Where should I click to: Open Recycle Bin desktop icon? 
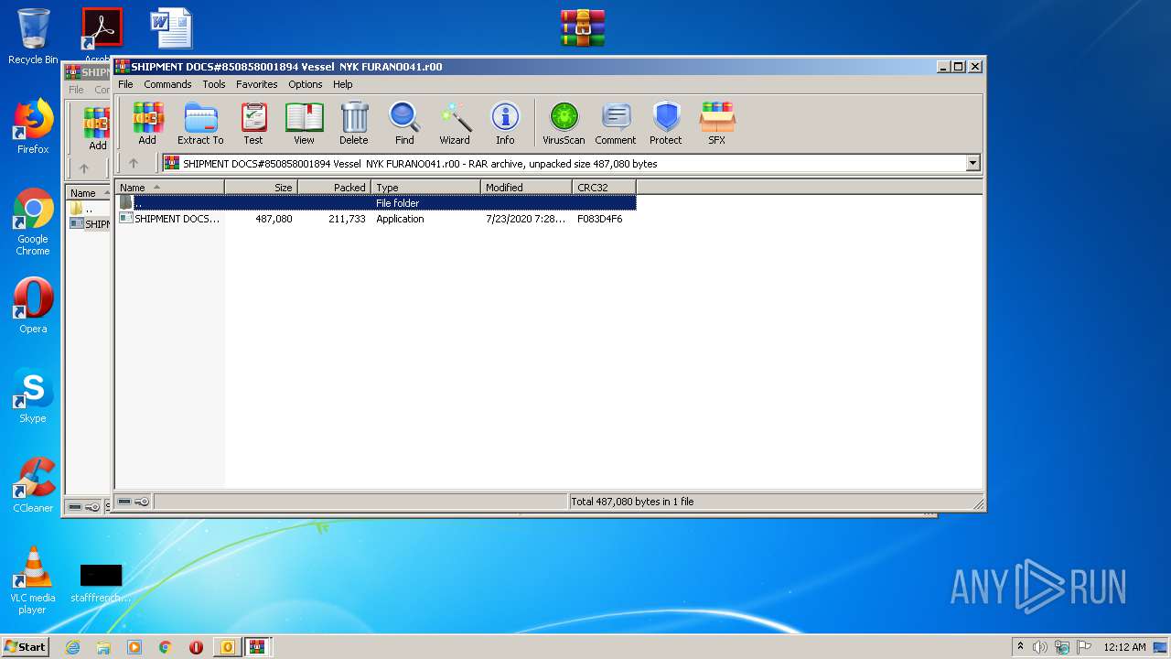(33, 37)
